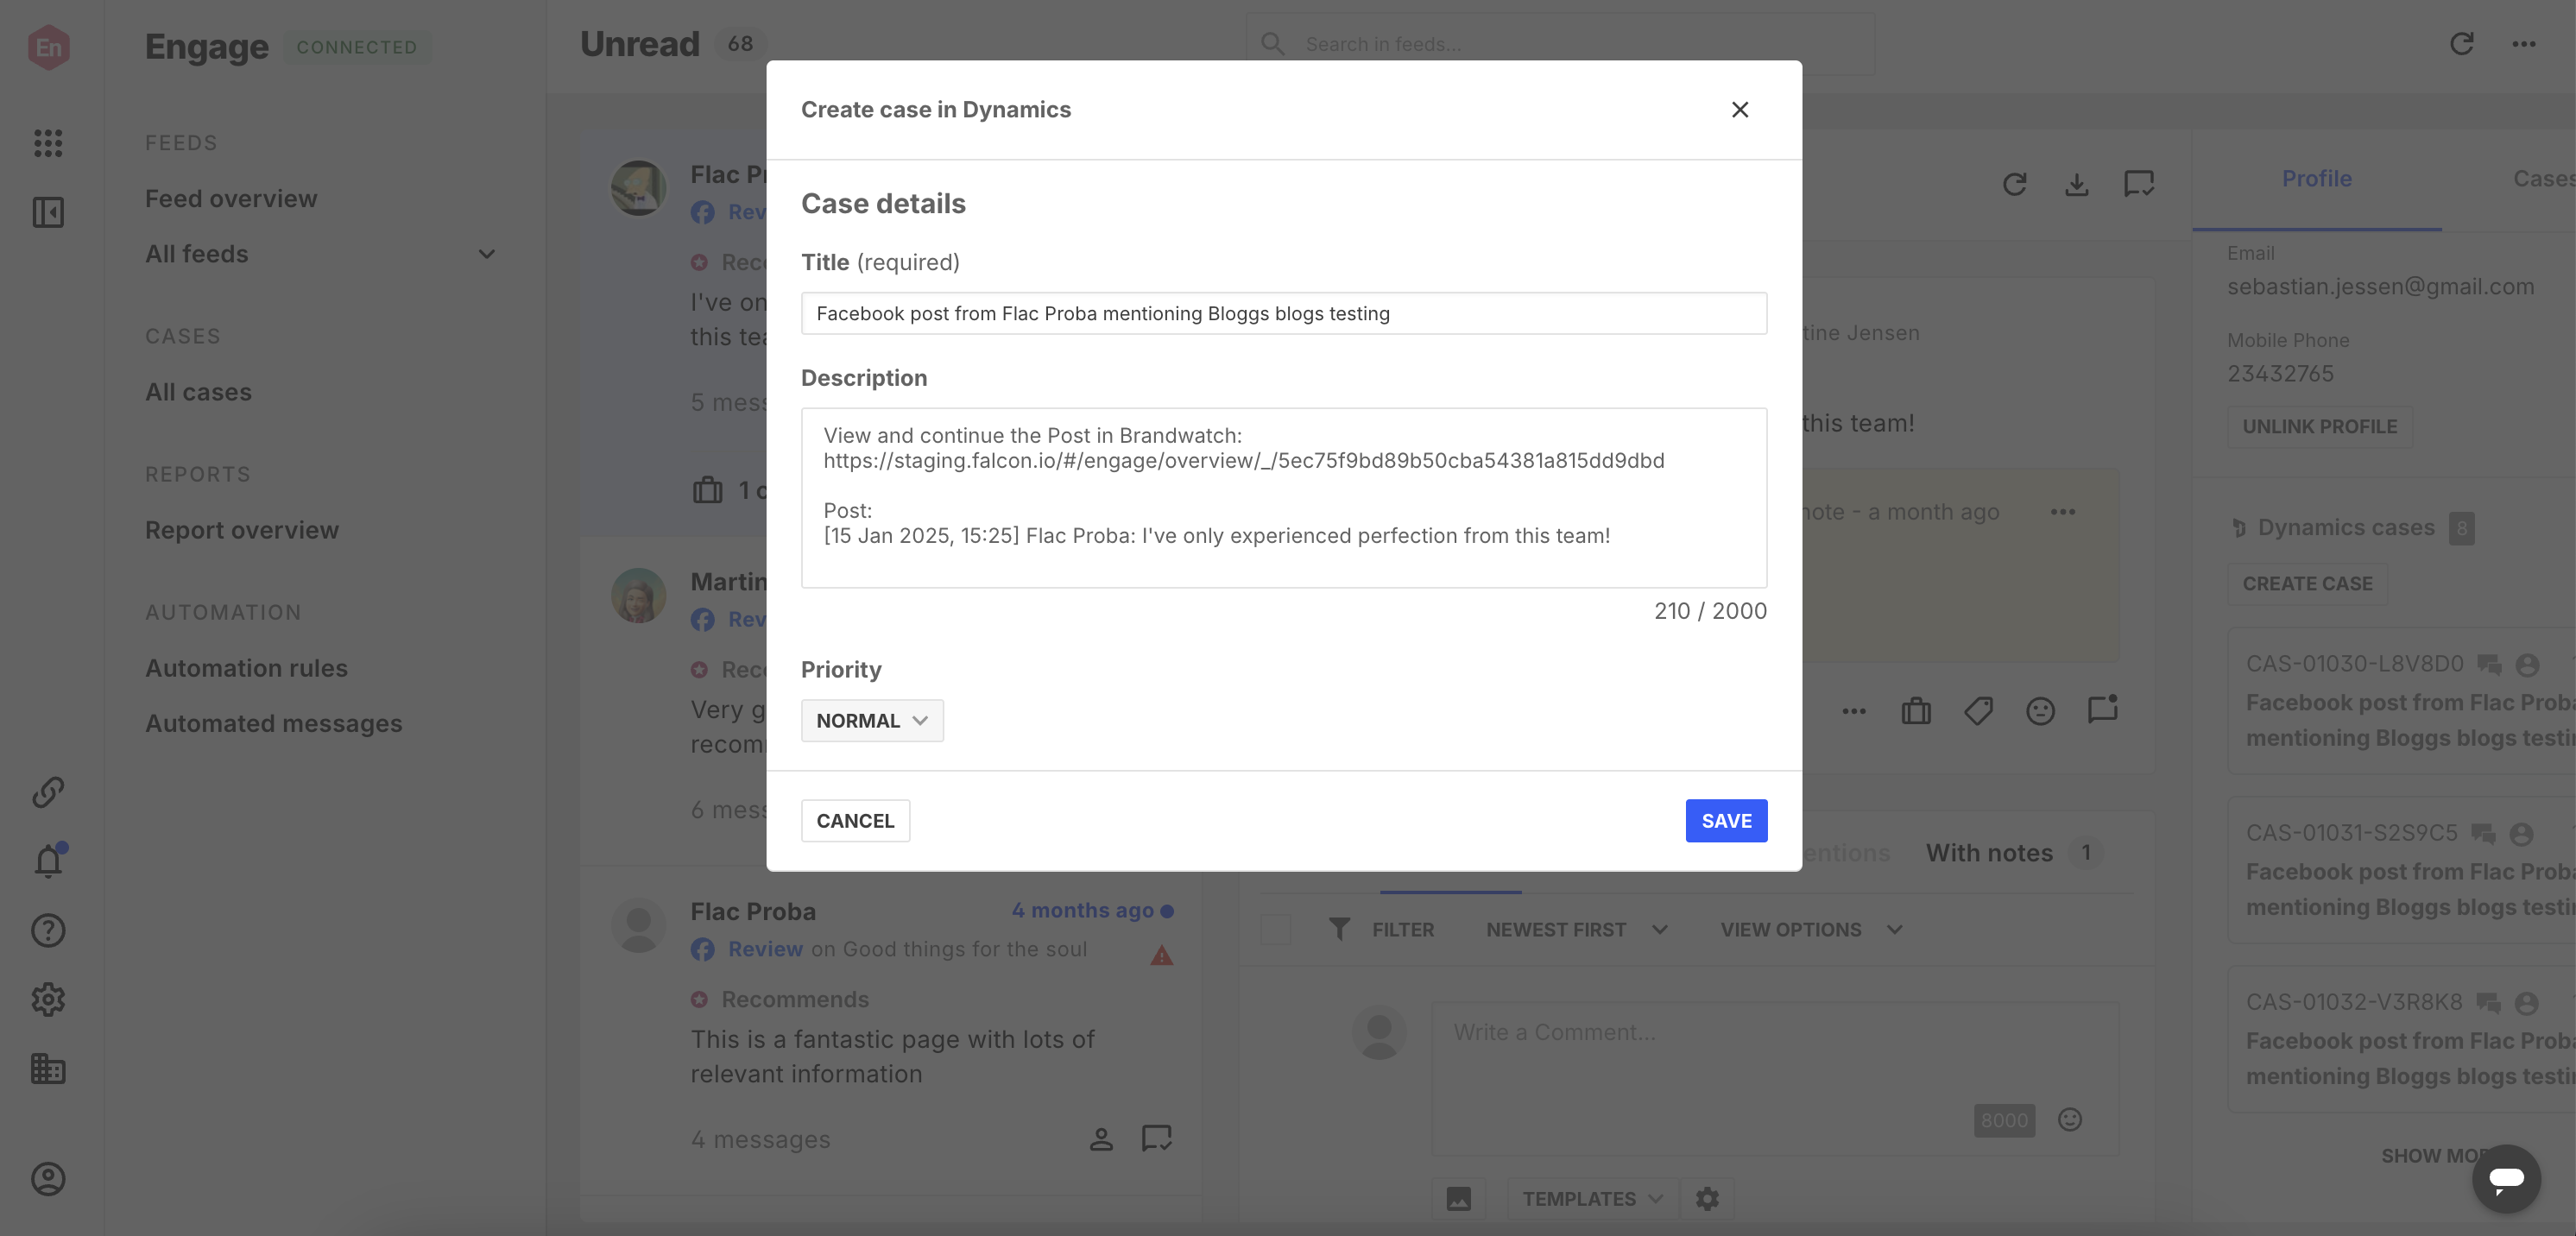The image size is (2576, 1236).
Task: Expand the All feeds chevron
Action: (x=487, y=254)
